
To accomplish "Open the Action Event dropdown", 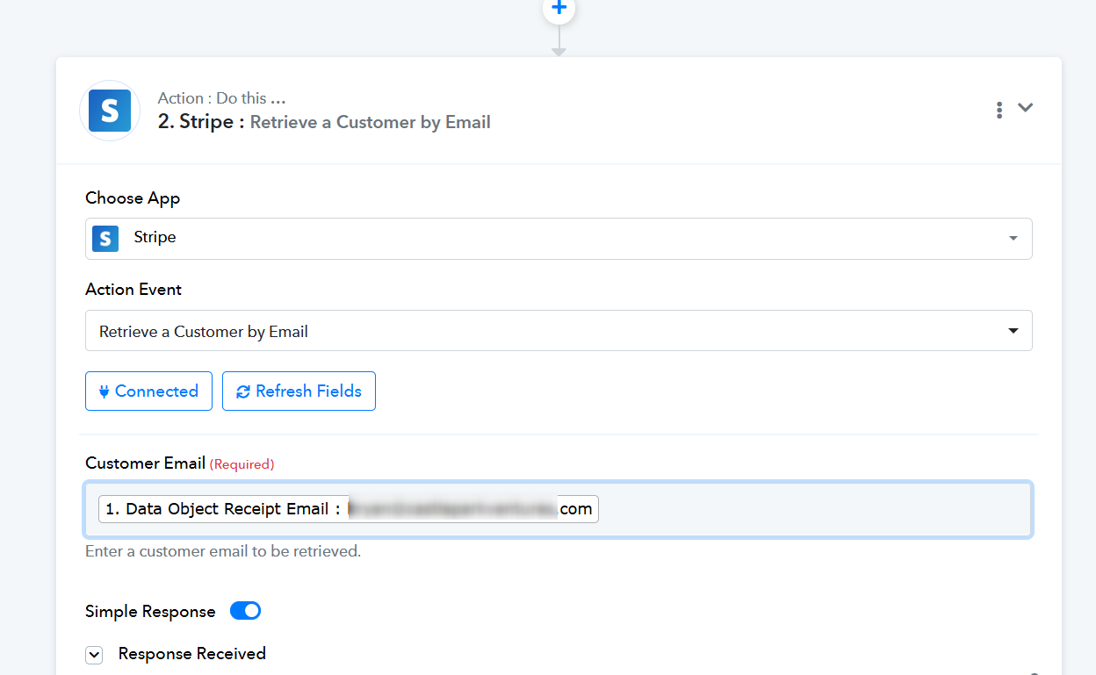I will coord(559,331).
